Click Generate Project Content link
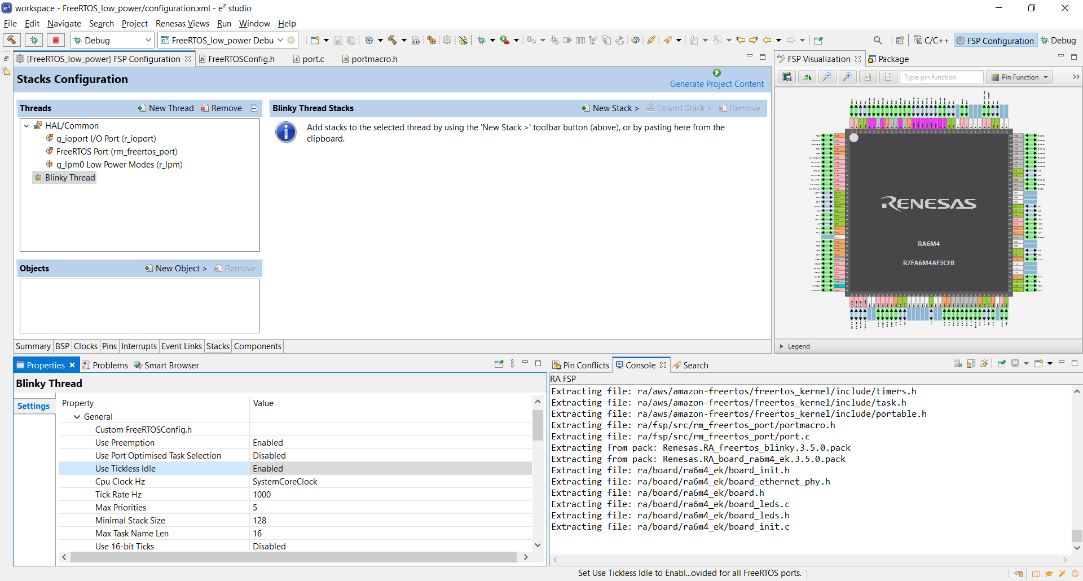The image size is (1083, 581). pyautogui.click(x=716, y=84)
